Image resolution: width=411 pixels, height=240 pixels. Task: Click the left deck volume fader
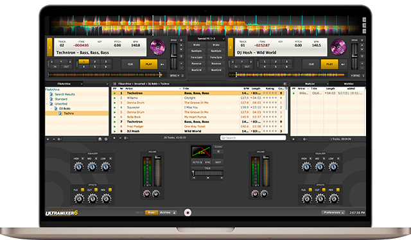[158, 171]
